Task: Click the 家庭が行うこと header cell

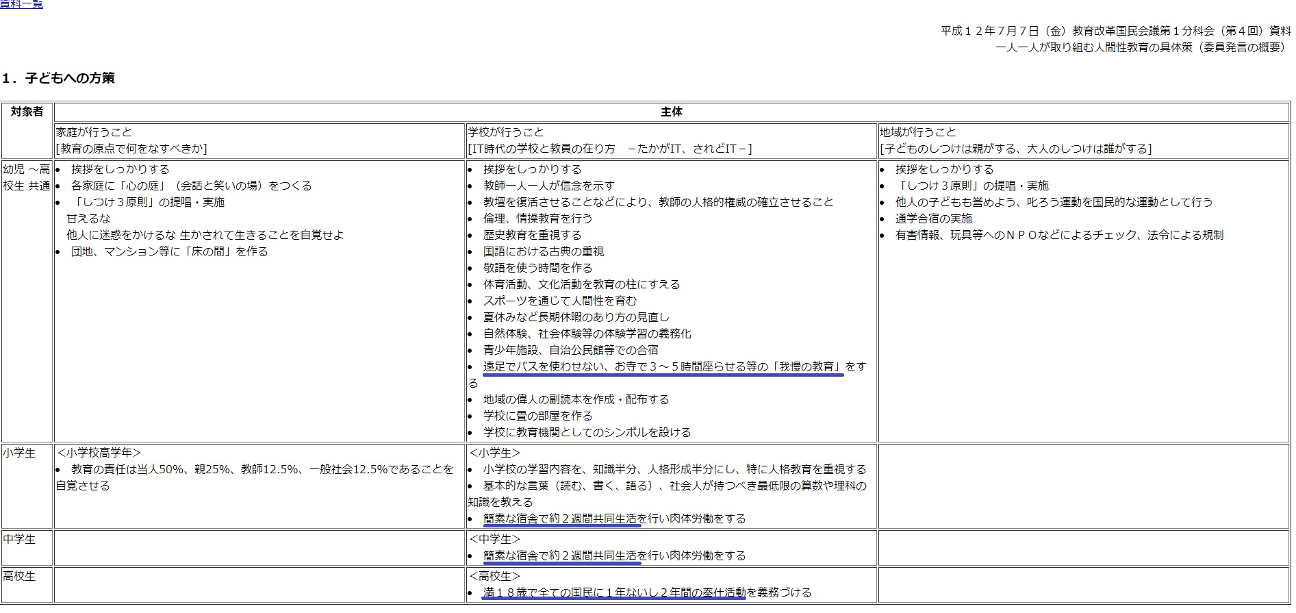Action: pos(259,140)
